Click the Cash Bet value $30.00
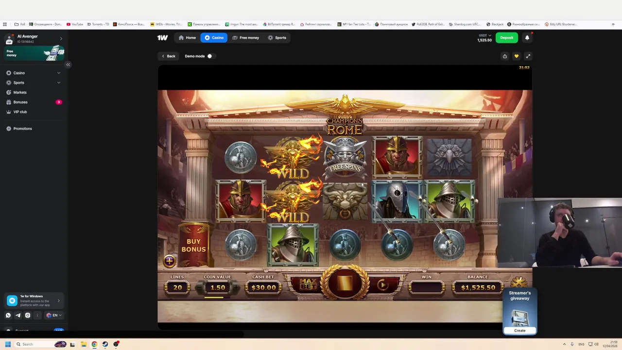 click(x=263, y=288)
